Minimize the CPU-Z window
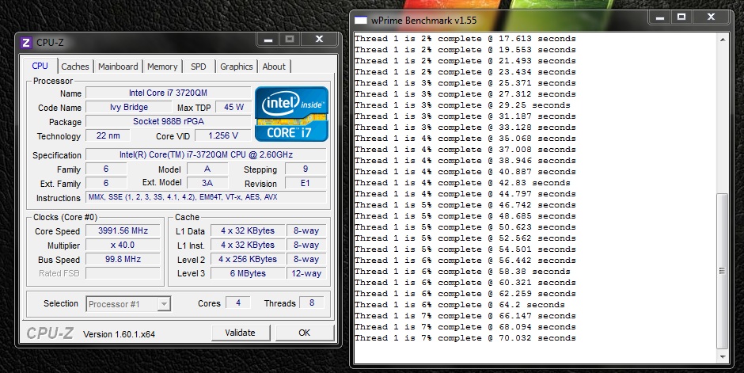This screenshot has height=373, width=744. coord(268,40)
